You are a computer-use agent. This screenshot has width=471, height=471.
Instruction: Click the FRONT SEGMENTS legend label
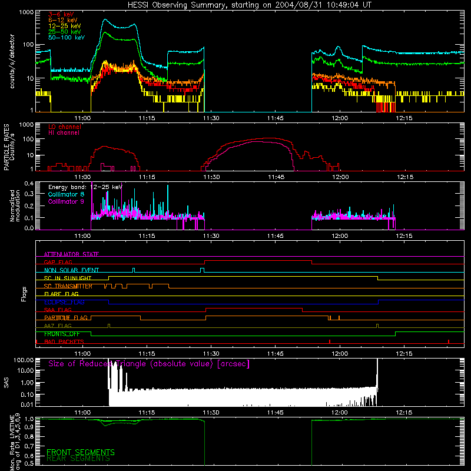click(x=81, y=452)
